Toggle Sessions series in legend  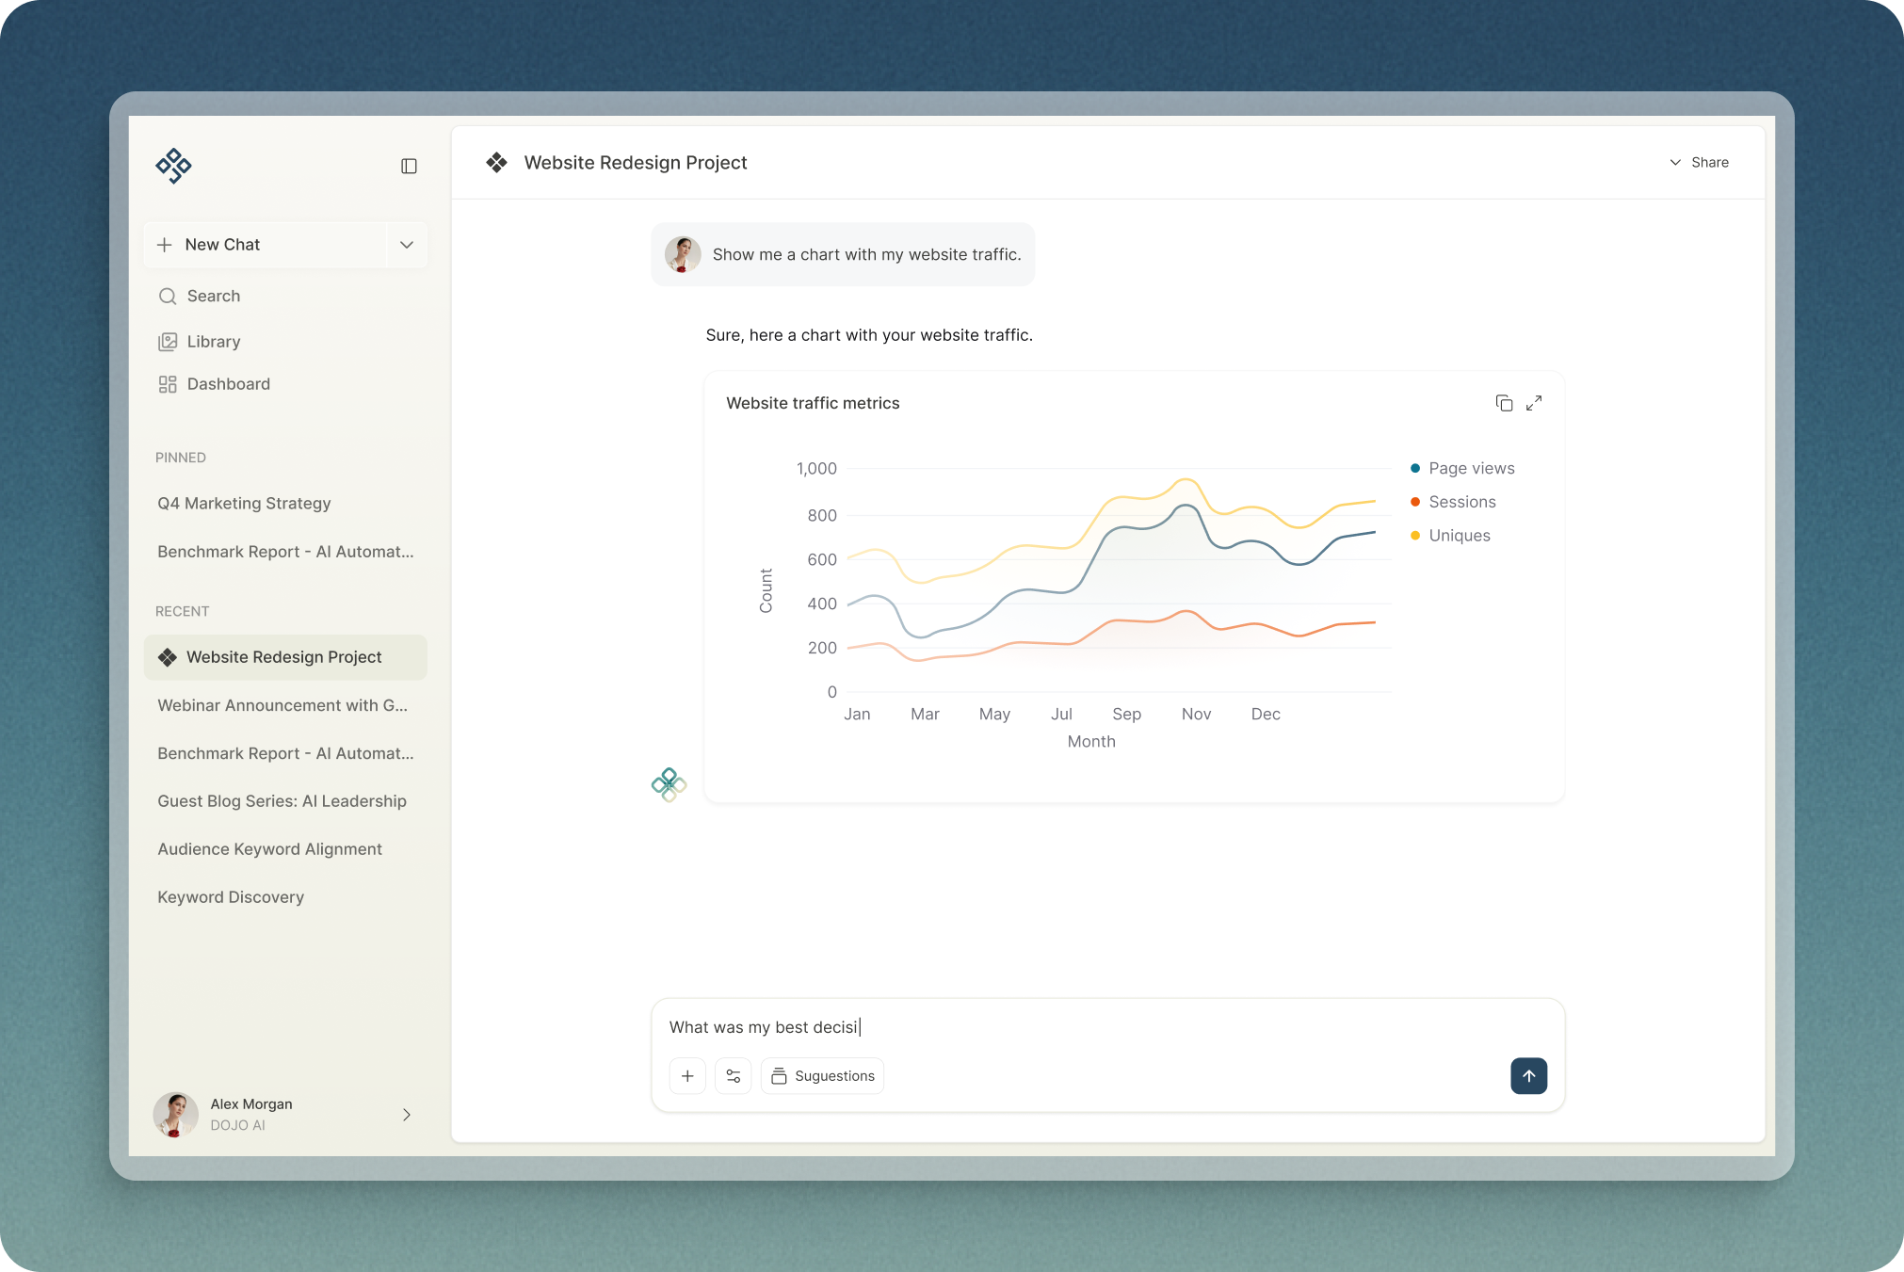(1460, 502)
